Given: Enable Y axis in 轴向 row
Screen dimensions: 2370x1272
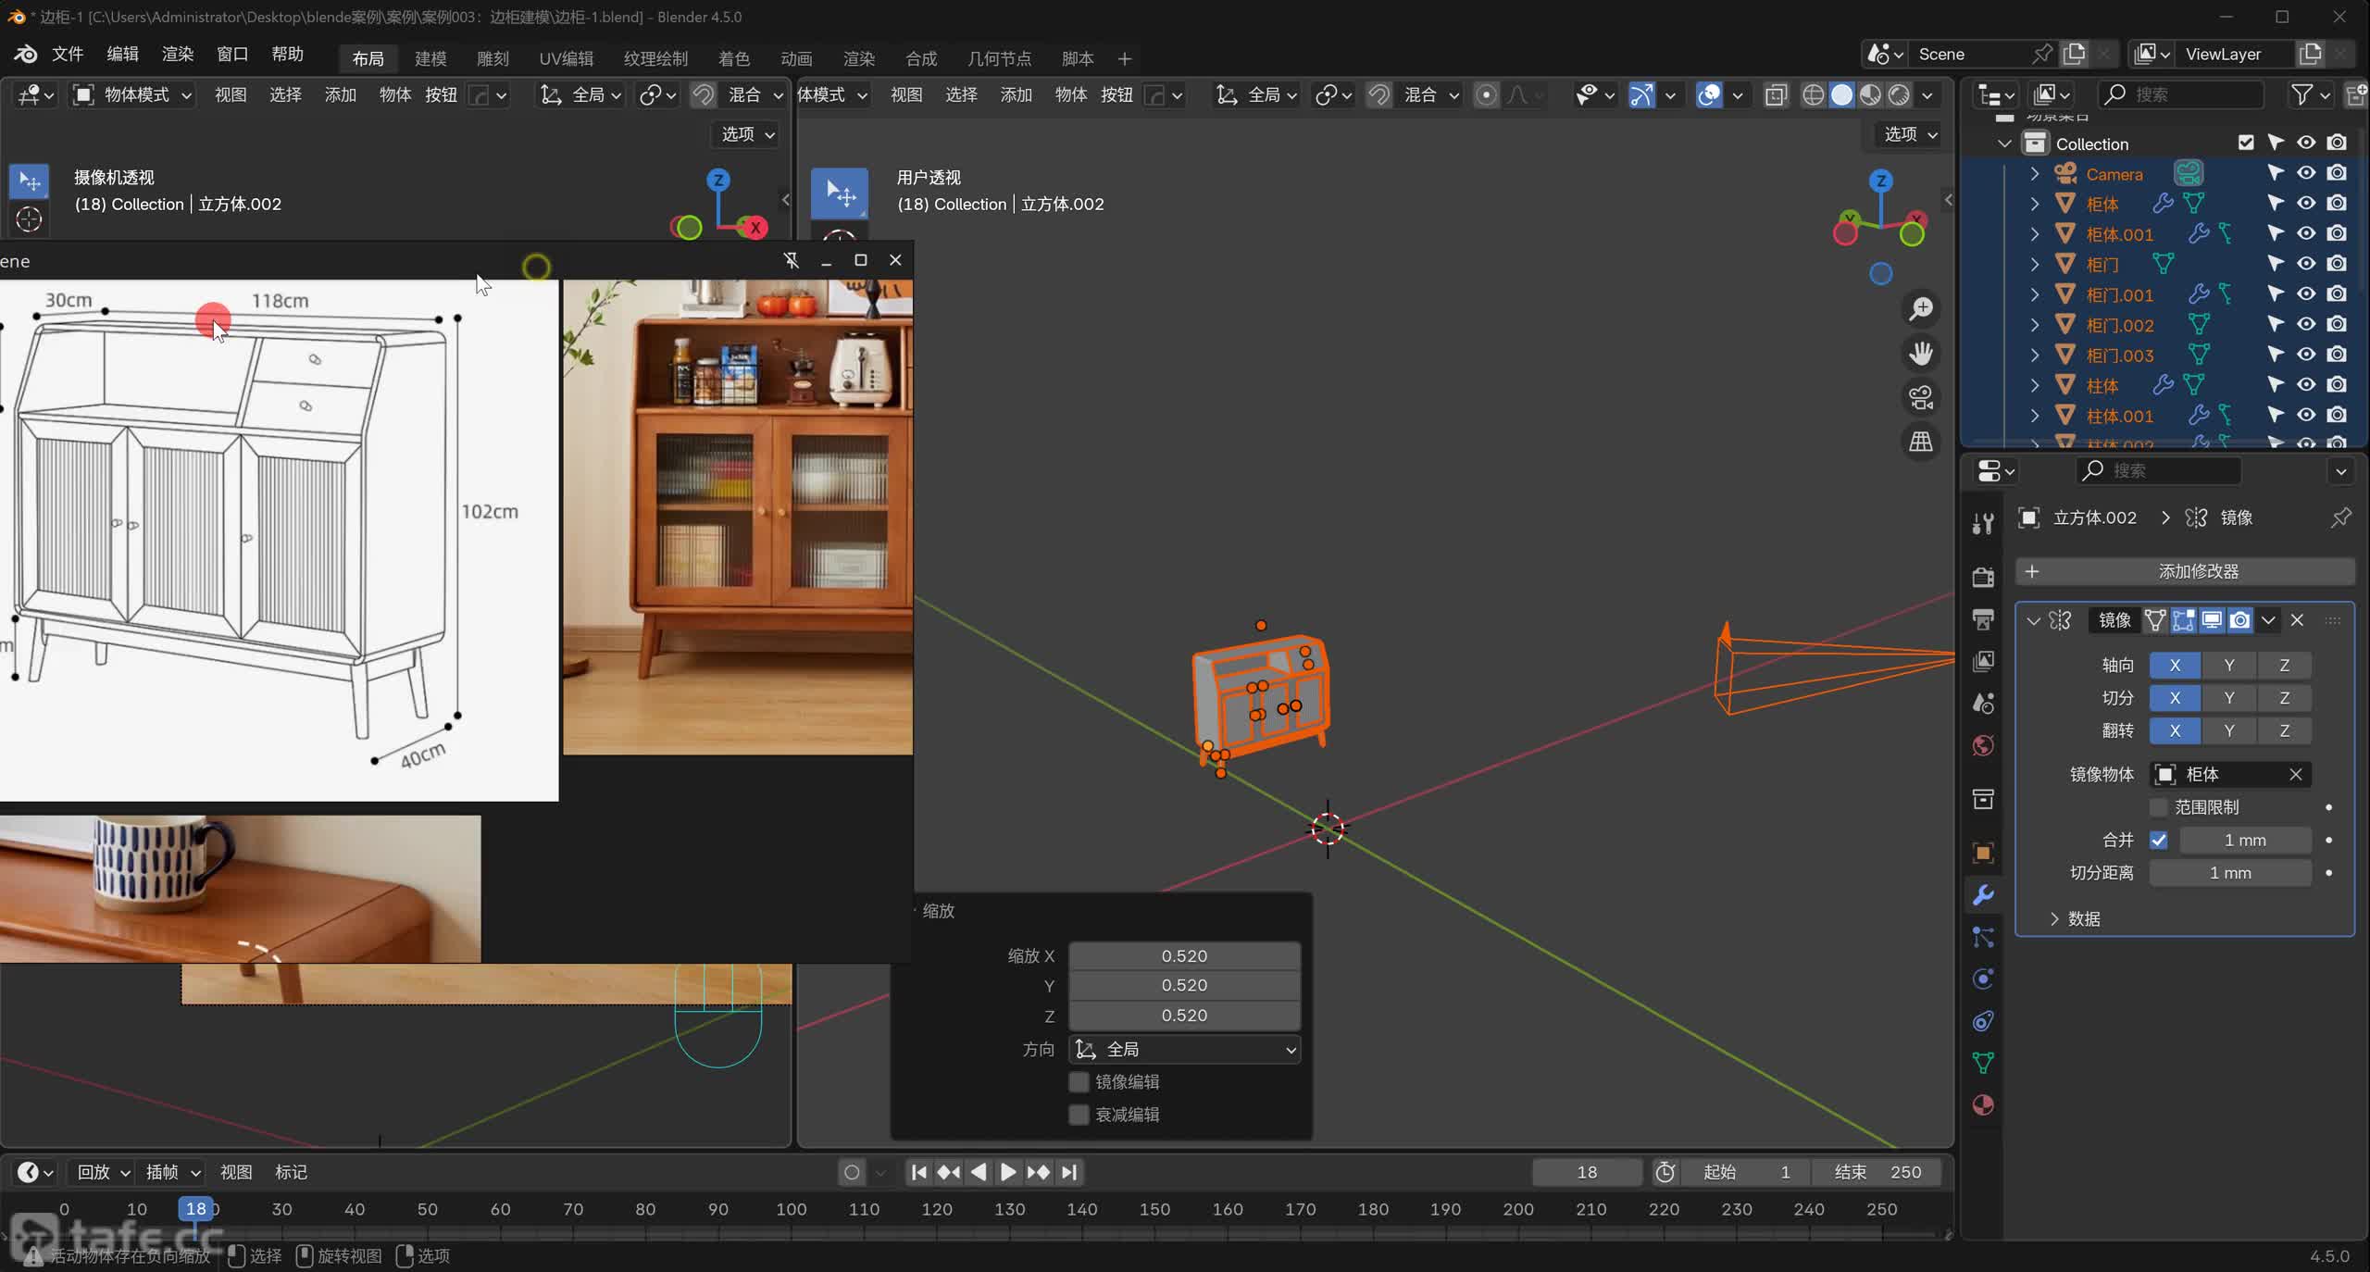Looking at the screenshot, I should (2228, 665).
